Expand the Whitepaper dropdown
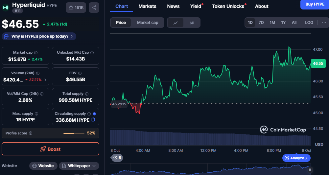Viewport: 329px width, 175px height. [x=79, y=166]
